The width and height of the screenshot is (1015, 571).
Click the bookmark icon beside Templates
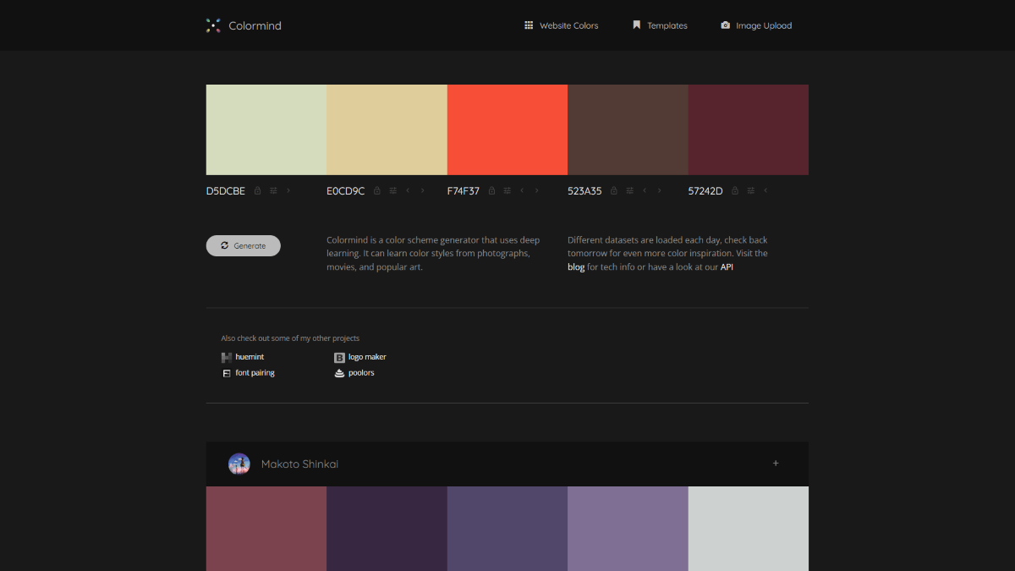[x=636, y=25]
